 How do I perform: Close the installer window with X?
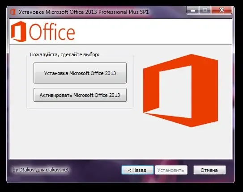[222, 10]
